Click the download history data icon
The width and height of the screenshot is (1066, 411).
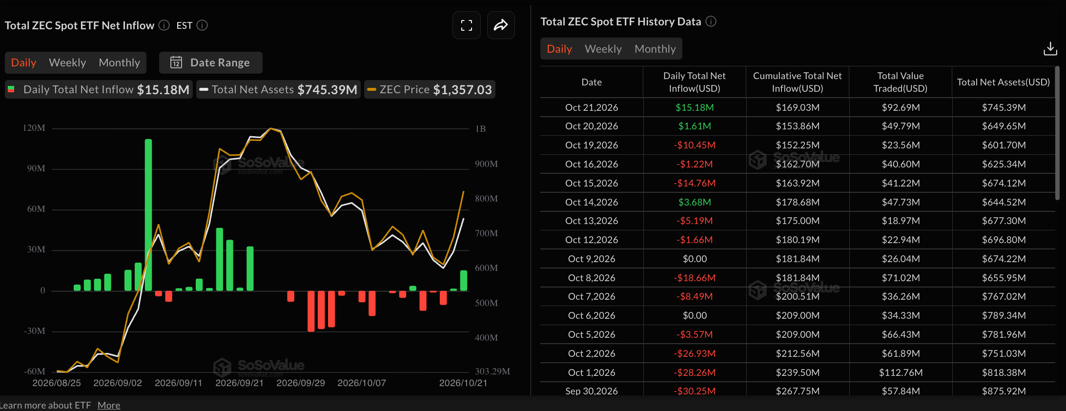(1050, 49)
